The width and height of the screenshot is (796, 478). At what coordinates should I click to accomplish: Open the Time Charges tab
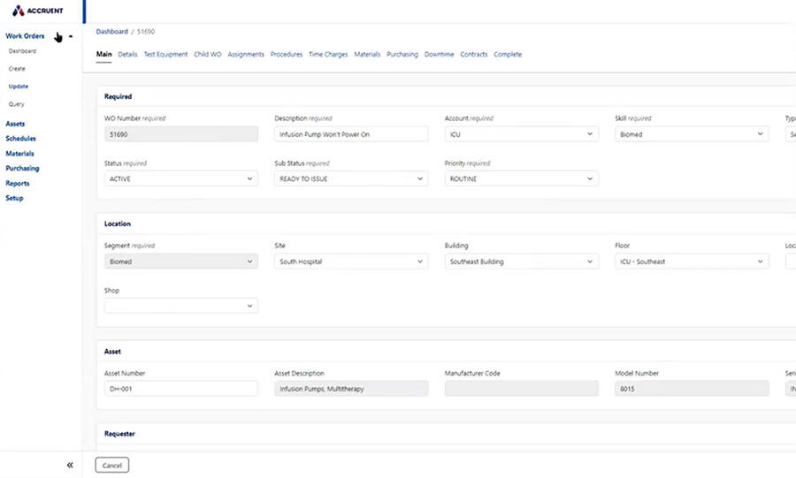pyautogui.click(x=328, y=54)
